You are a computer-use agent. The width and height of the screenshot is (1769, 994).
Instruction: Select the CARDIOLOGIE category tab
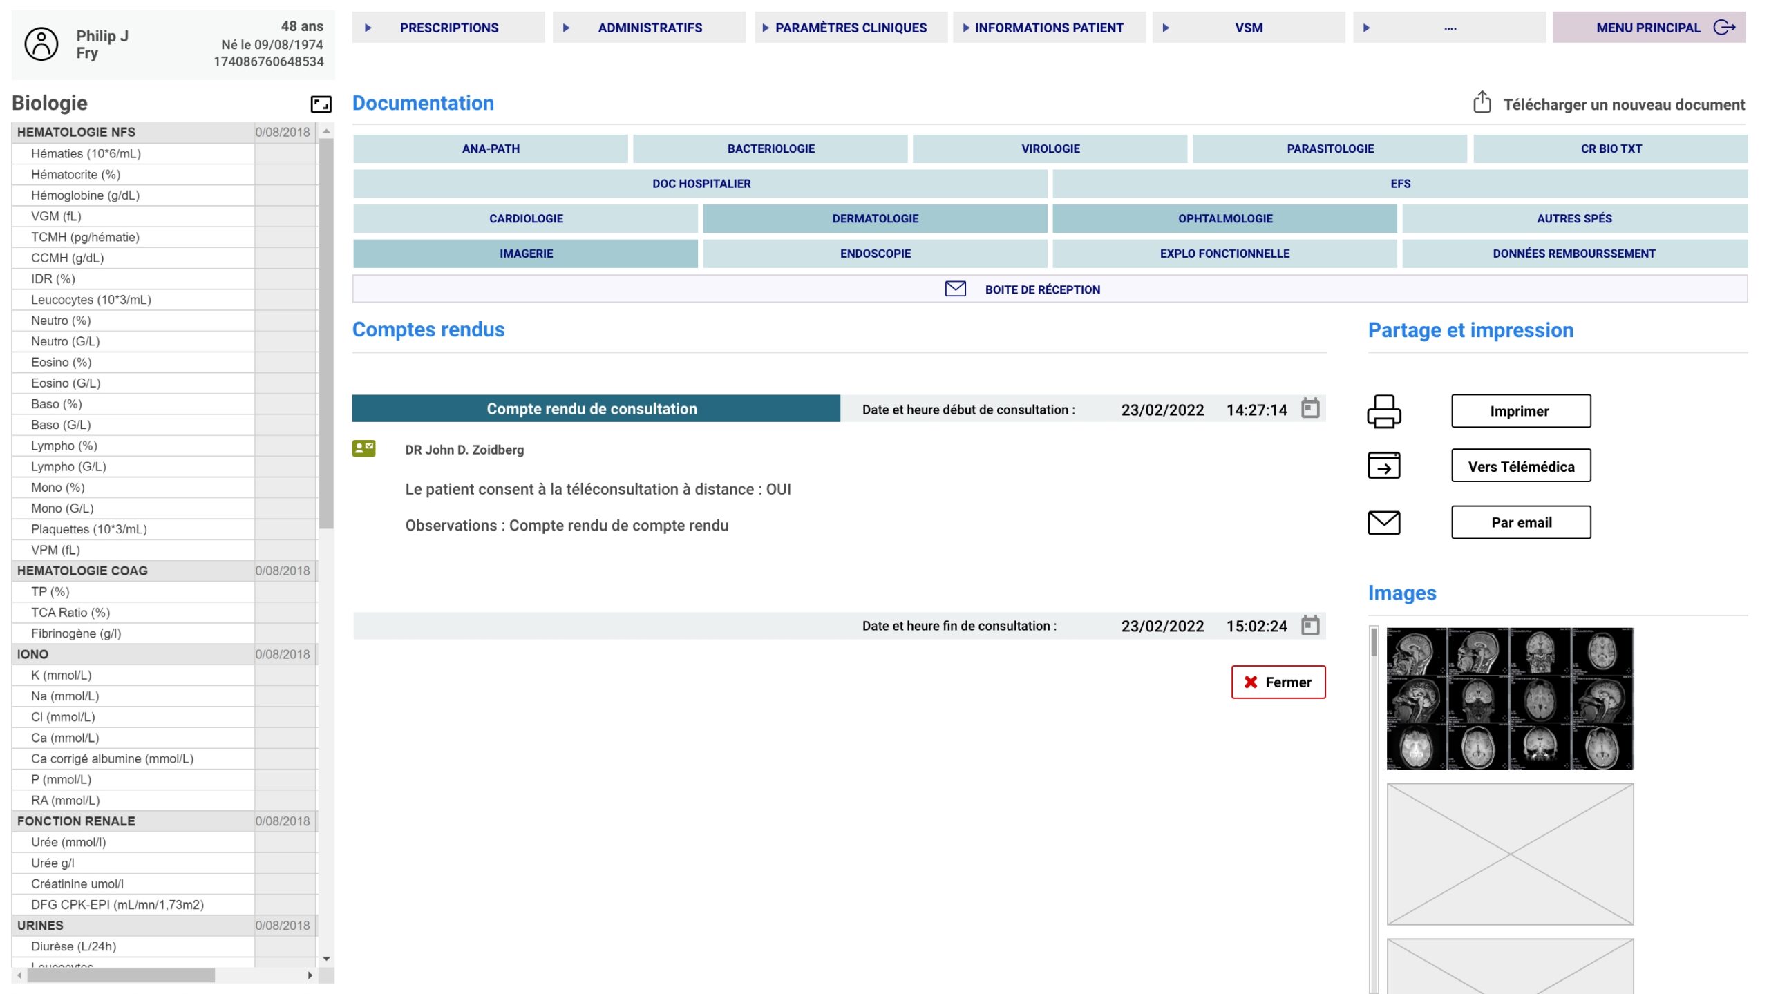(x=525, y=218)
